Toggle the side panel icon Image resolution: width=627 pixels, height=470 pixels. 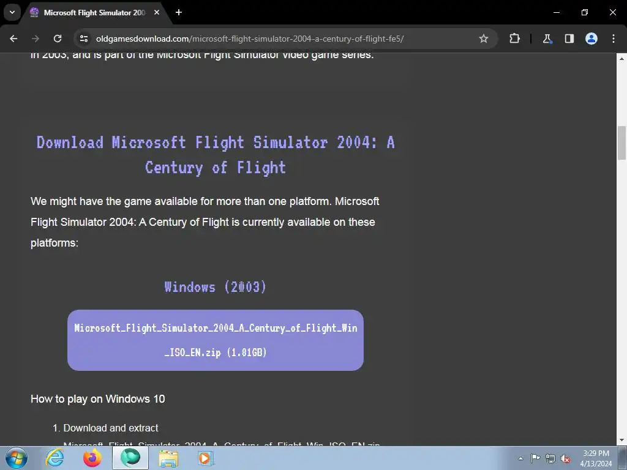[x=569, y=39]
